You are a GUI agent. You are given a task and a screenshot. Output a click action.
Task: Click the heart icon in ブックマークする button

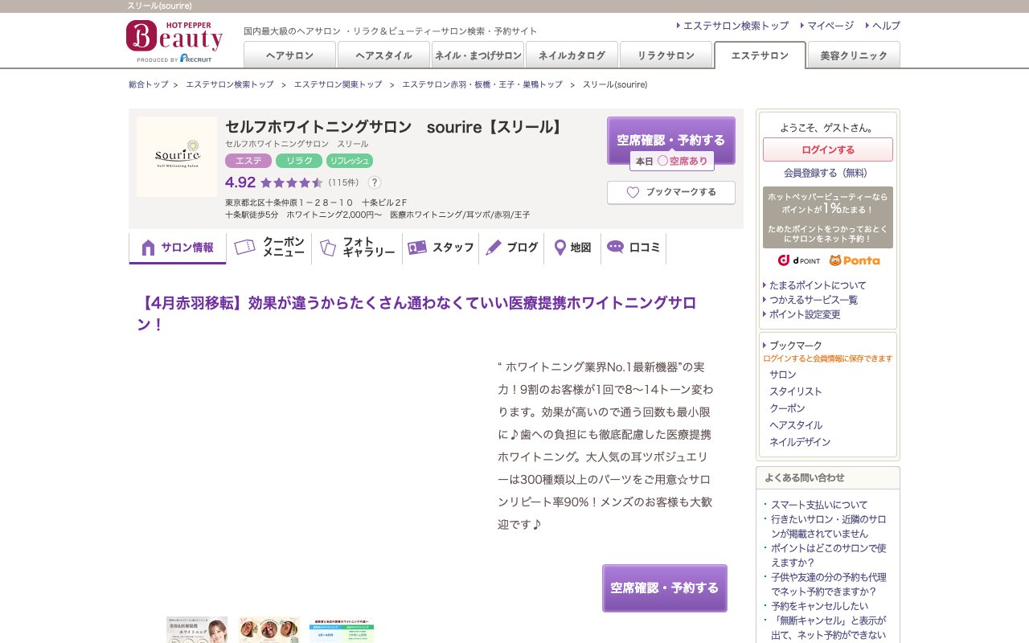pos(633,192)
